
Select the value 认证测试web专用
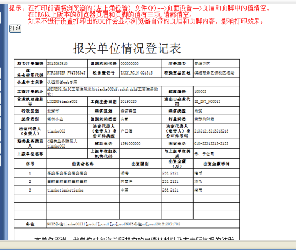pyautogui.click(x=62, y=82)
